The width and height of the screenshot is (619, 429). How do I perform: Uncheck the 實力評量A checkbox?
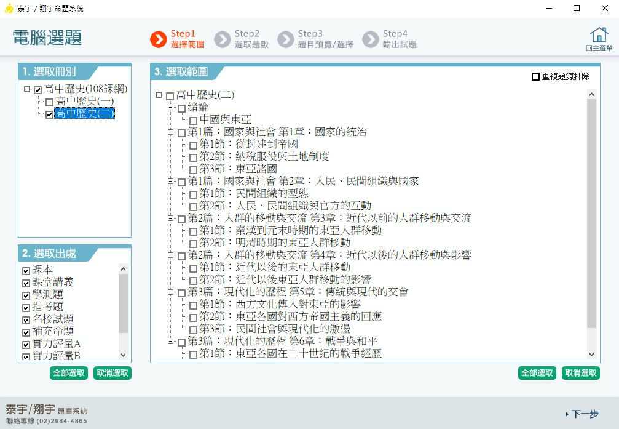click(x=26, y=345)
